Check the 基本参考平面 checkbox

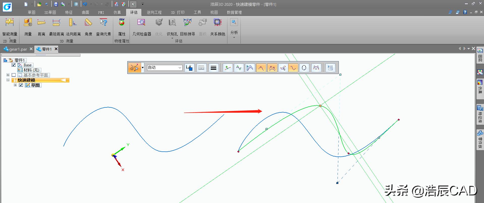pyautogui.click(x=14, y=75)
